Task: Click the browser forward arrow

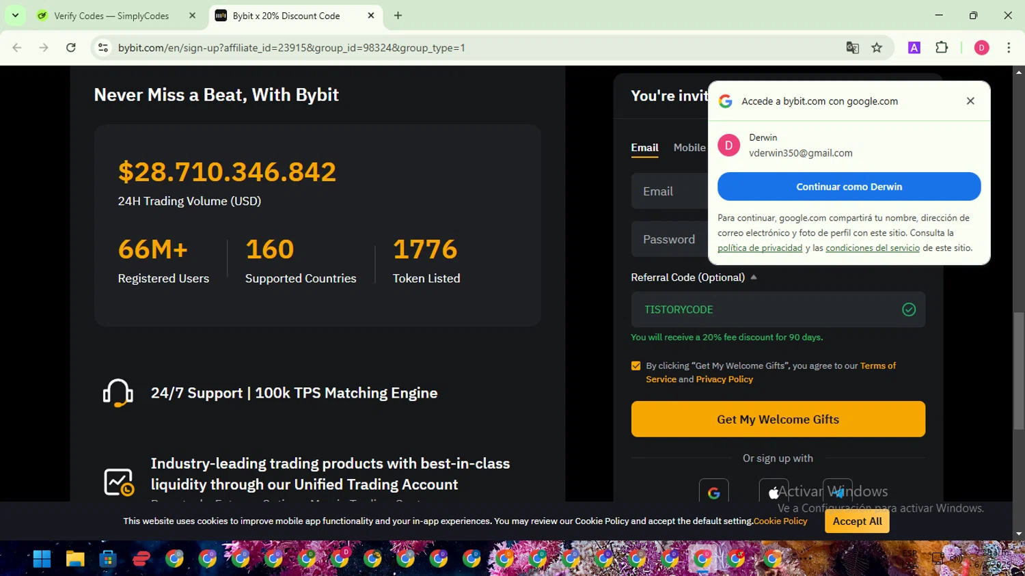Action: [44, 48]
